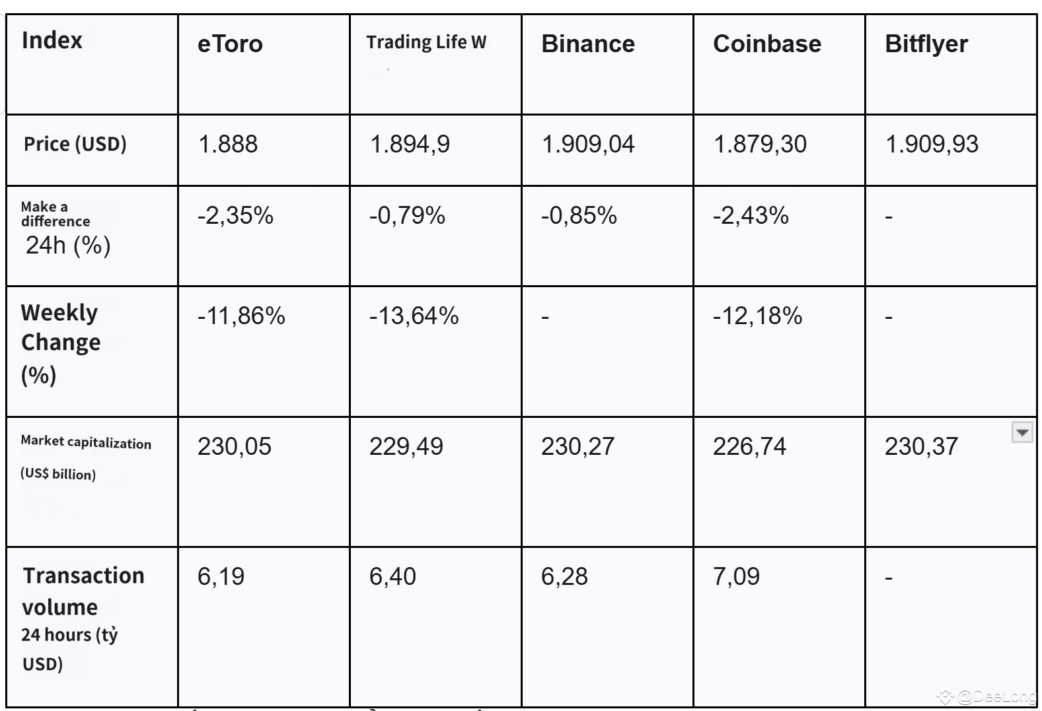Click the Trading Life W header cell
The image size is (1042, 711).
426,42
